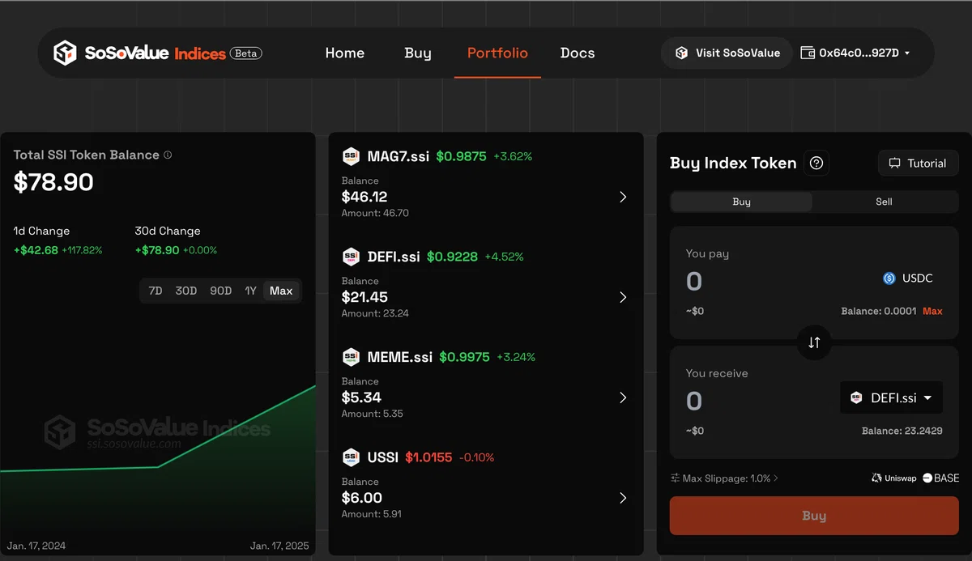
Task: Click the $21.45 DEFI.ssi balance
Action: tap(364, 297)
